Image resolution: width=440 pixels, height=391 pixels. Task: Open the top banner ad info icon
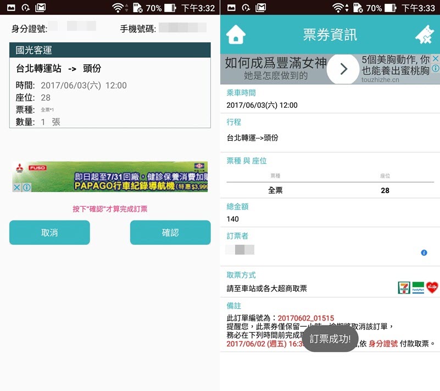coord(435,68)
